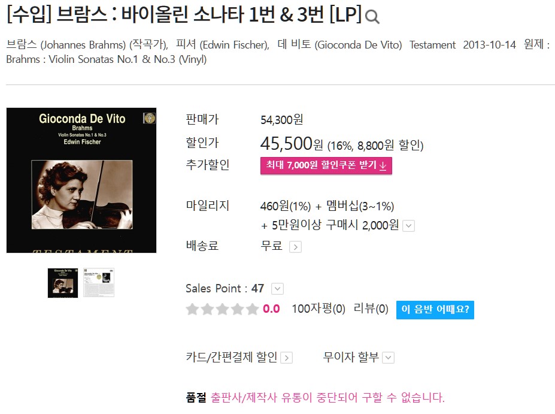Select the second back-cover thumbnail
This screenshot has width=555, height=414.
[99, 282]
